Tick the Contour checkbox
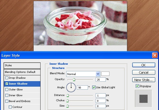The width and height of the screenshot is (159, 110). 10,107
